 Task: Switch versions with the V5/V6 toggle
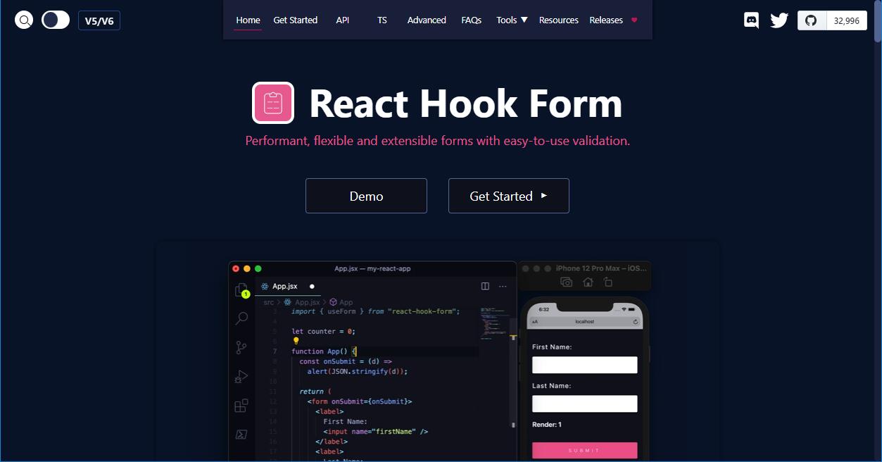pyautogui.click(x=99, y=20)
